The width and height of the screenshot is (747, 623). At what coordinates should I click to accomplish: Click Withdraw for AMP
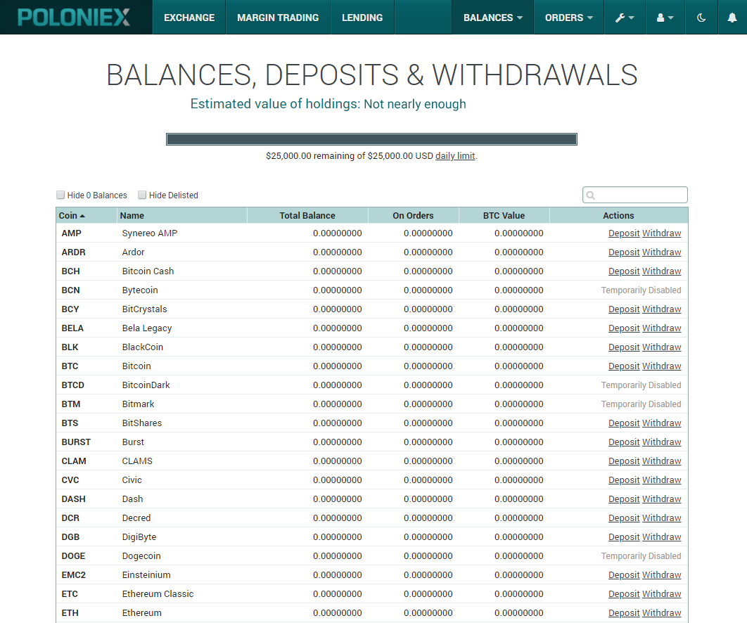point(662,233)
